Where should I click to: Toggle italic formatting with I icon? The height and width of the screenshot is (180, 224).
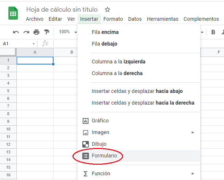(x=222, y=32)
